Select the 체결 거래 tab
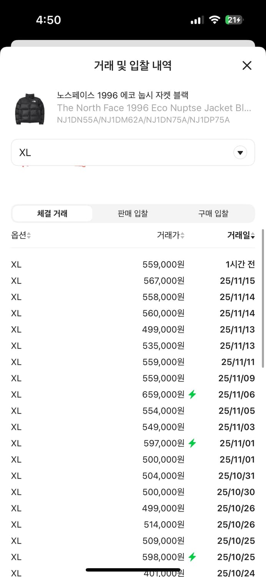The image size is (266, 577). point(52,213)
